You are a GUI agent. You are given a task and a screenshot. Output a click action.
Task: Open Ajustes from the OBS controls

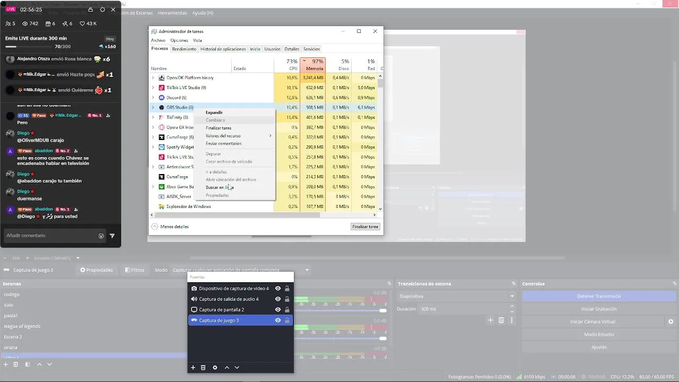[599, 347]
